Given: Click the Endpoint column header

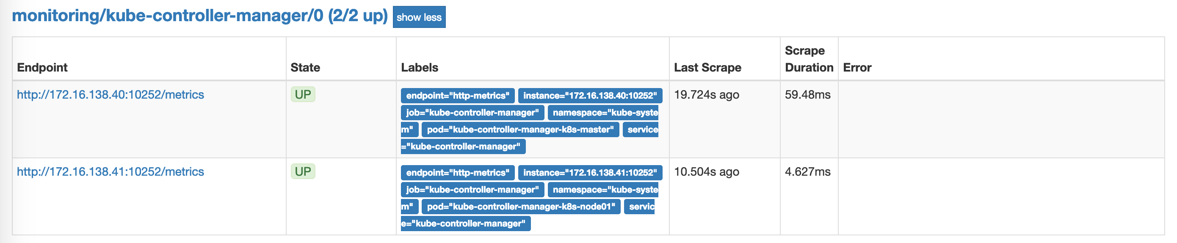Looking at the screenshot, I should pos(42,68).
